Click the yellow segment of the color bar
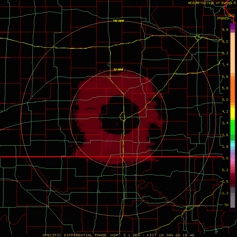The width and height of the screenshot is (237, 237). pos(233,113)
